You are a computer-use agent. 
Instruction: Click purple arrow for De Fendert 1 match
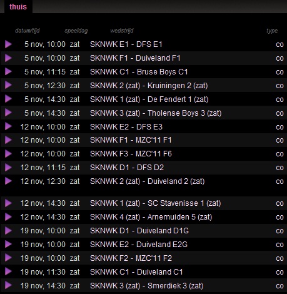[x=8, y=99]
